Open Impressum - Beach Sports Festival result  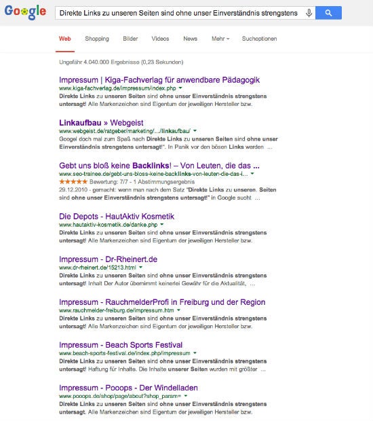click(x=121, y=345)
